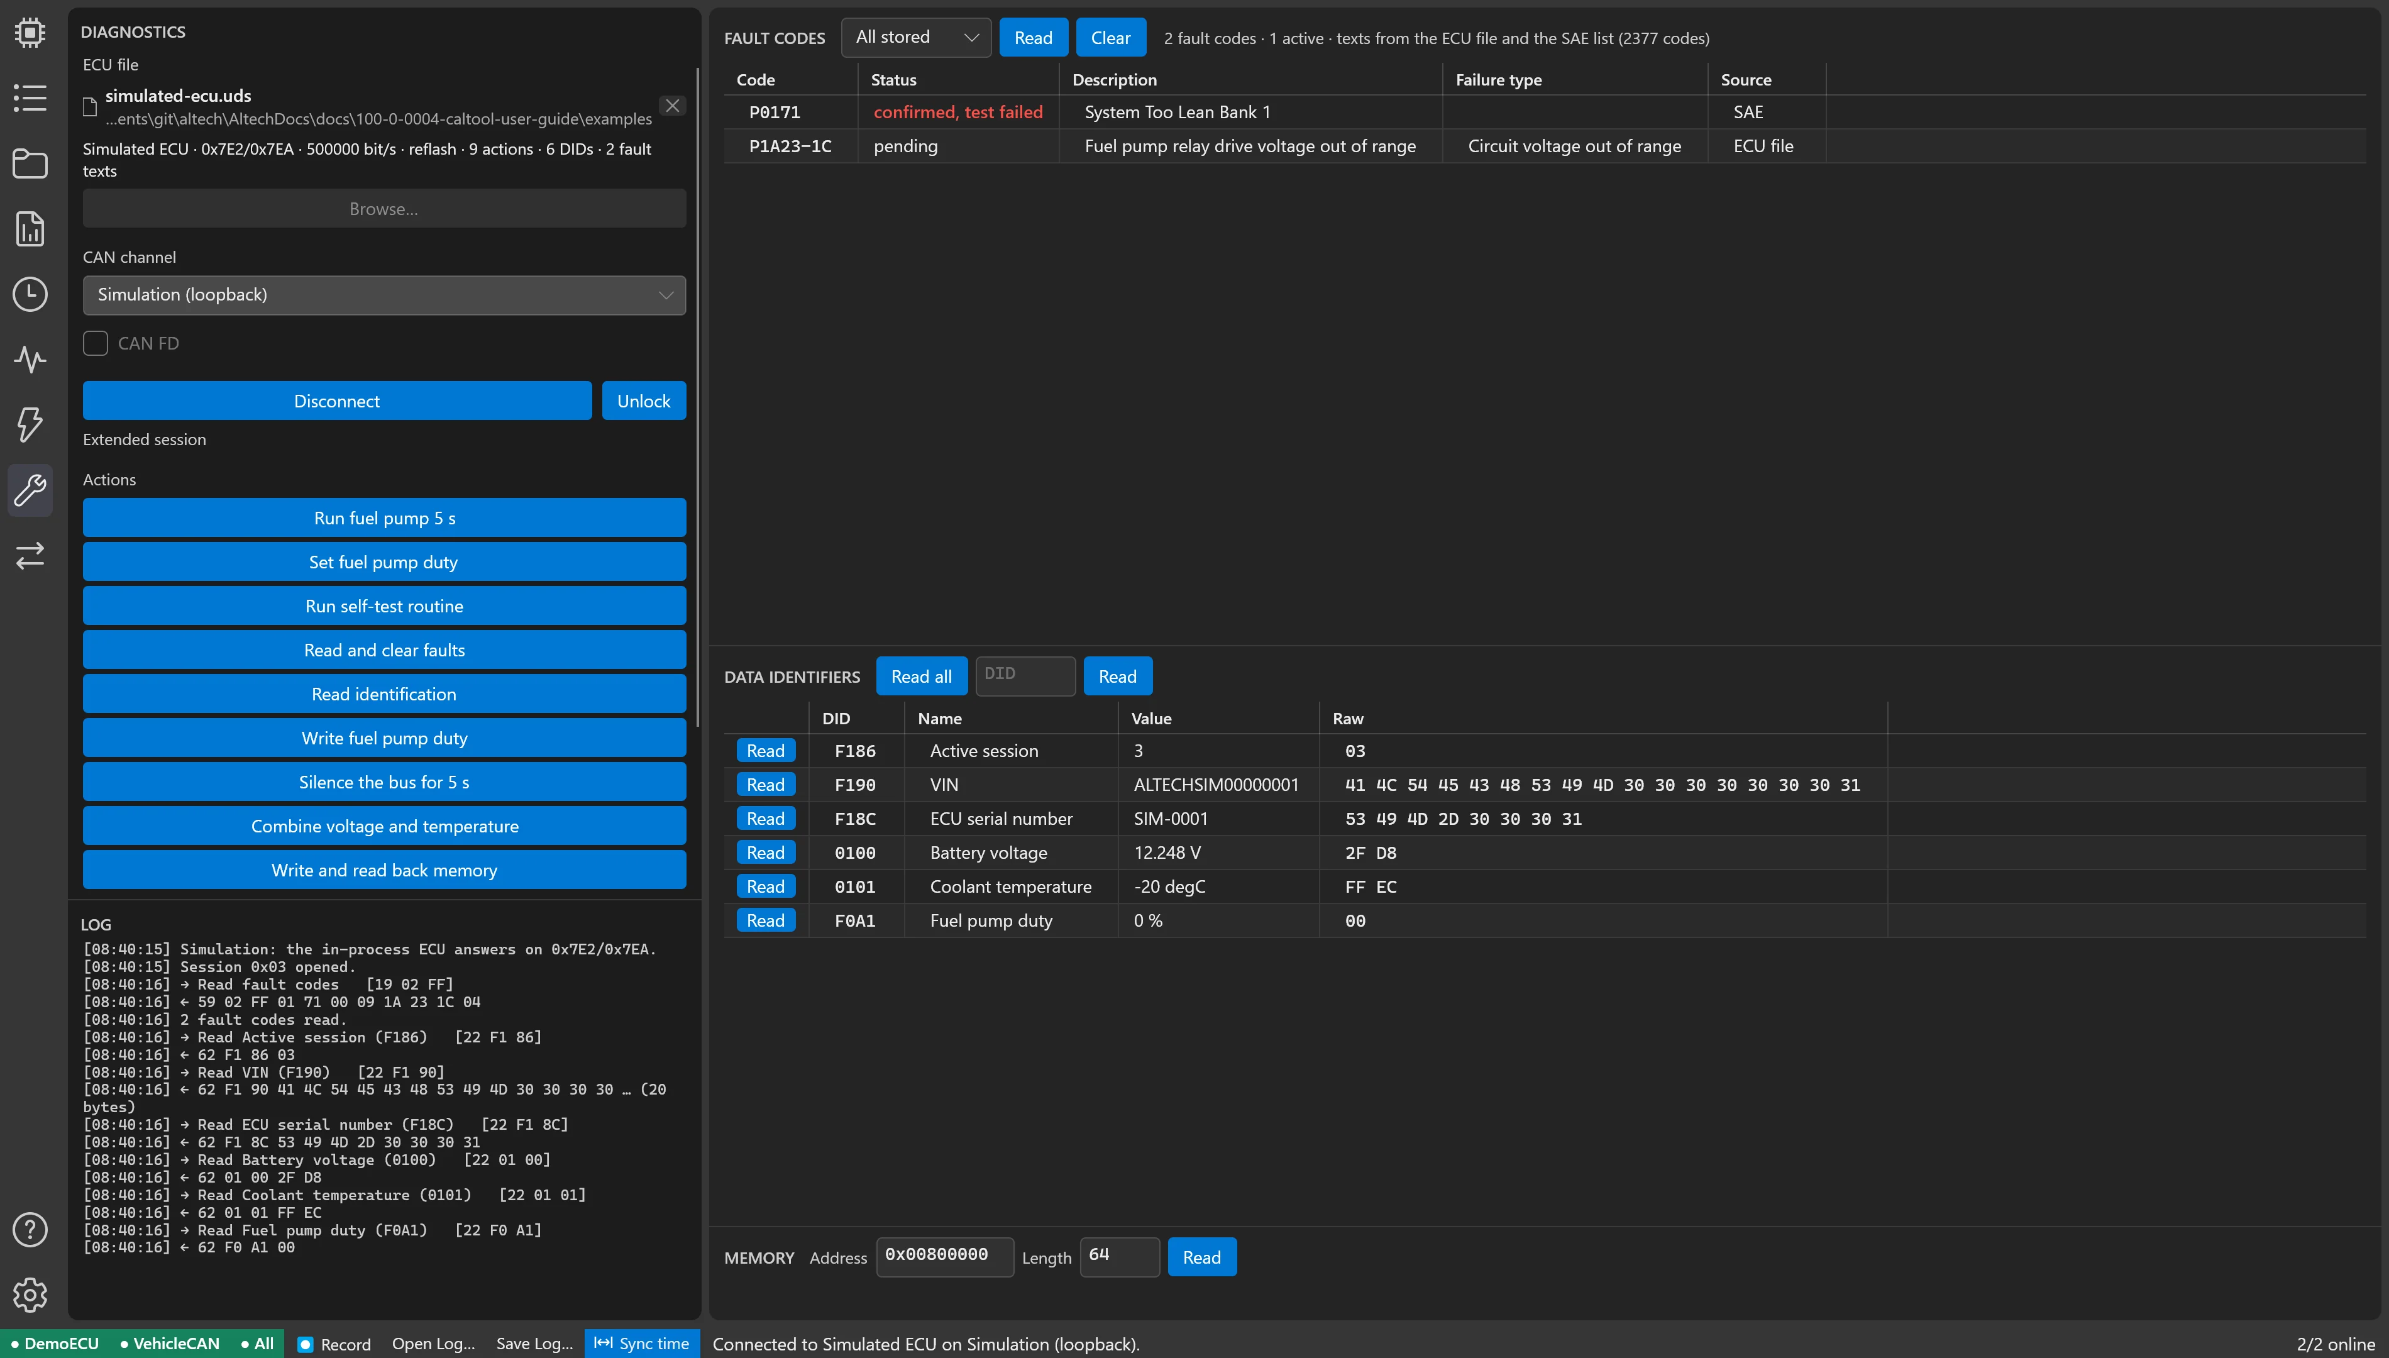Click Read beside the DID input field
The width and height of the screenshot is (2389, 1358).
[x=1117, y=676]
